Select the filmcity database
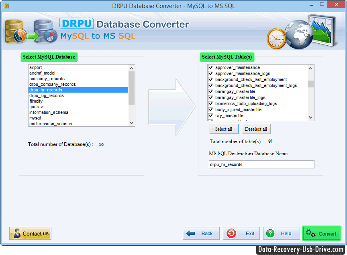The height and width of the screenshot is (255, 347). pyautogui.click(x=78, y=101)
